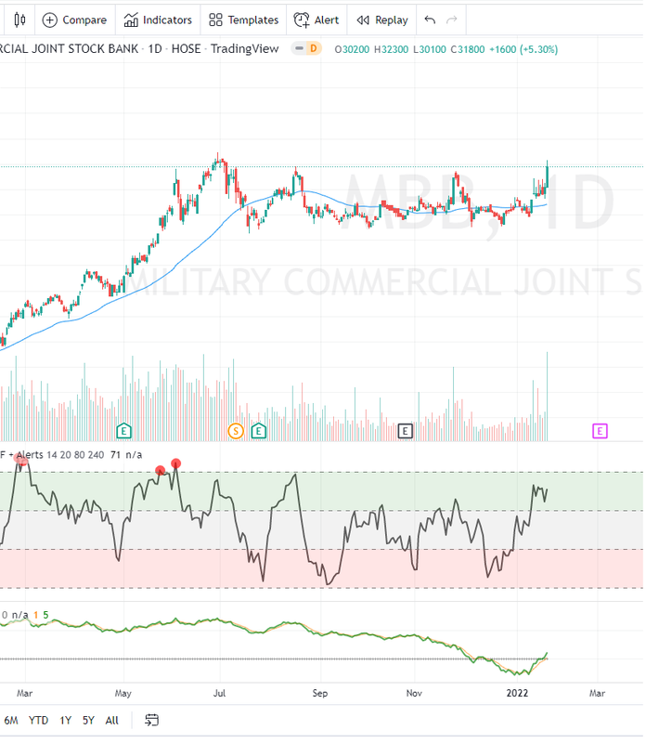Click the '2022' label on time axis
The image size is (646, 743).
518,694
